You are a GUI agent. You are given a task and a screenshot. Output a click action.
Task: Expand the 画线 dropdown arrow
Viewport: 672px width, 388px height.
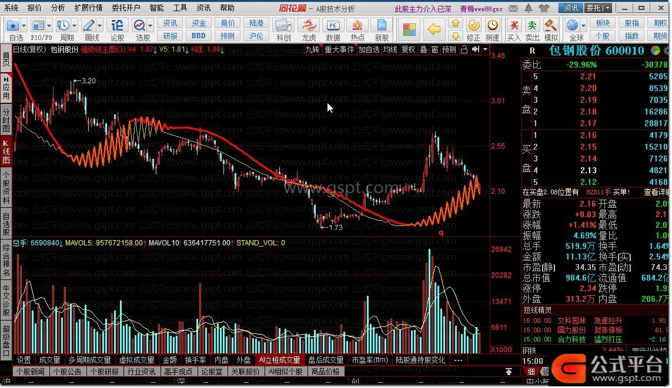click(99, 26)
